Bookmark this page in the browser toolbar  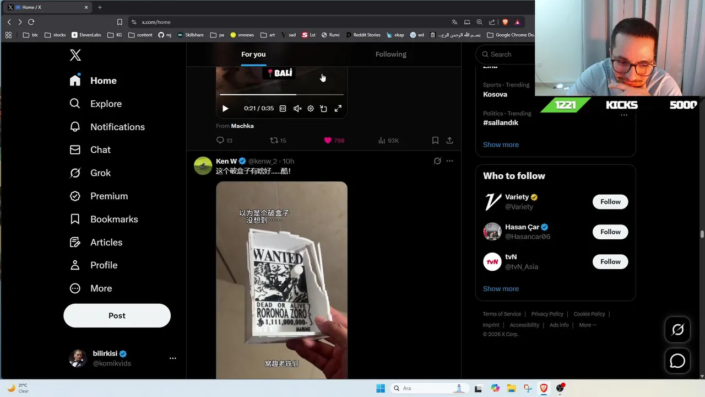[120, 22]
